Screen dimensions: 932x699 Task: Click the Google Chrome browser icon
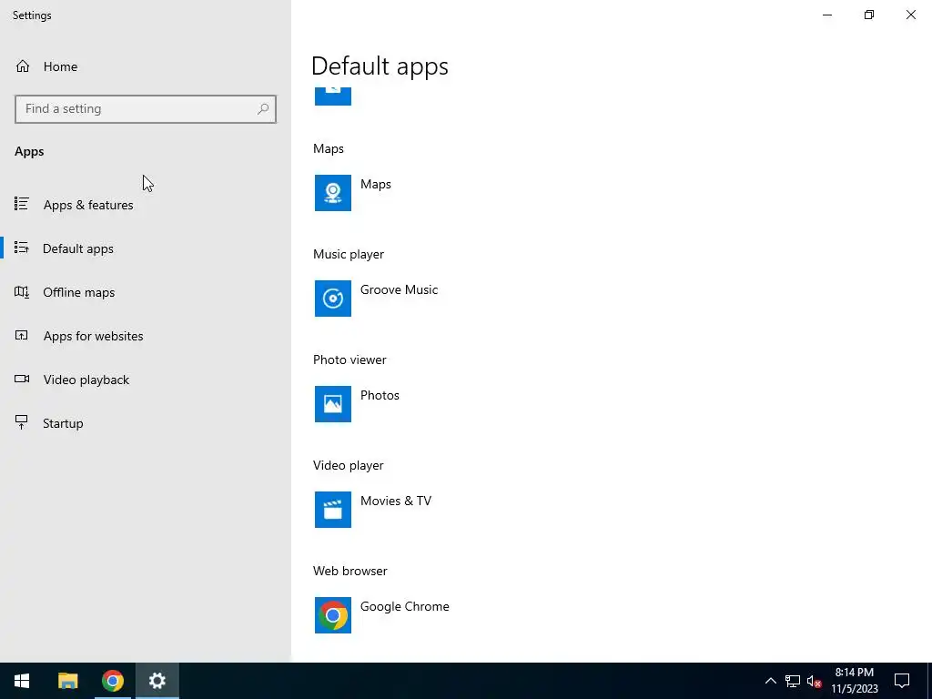(333, 615)
